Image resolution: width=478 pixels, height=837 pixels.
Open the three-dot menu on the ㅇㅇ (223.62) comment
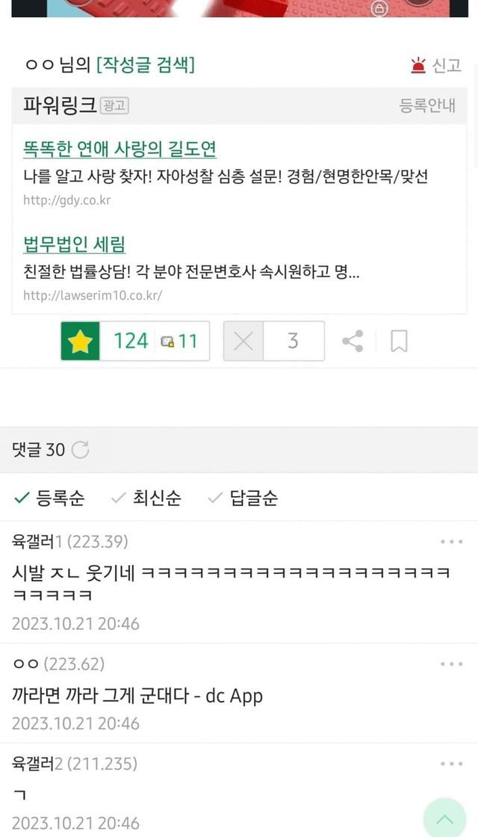pos(452,664)
